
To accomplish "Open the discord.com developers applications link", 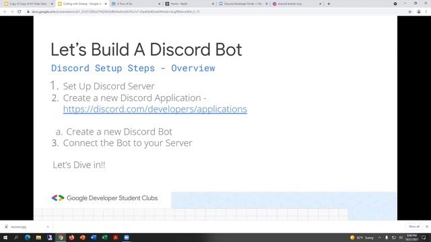I will point(155,109).
